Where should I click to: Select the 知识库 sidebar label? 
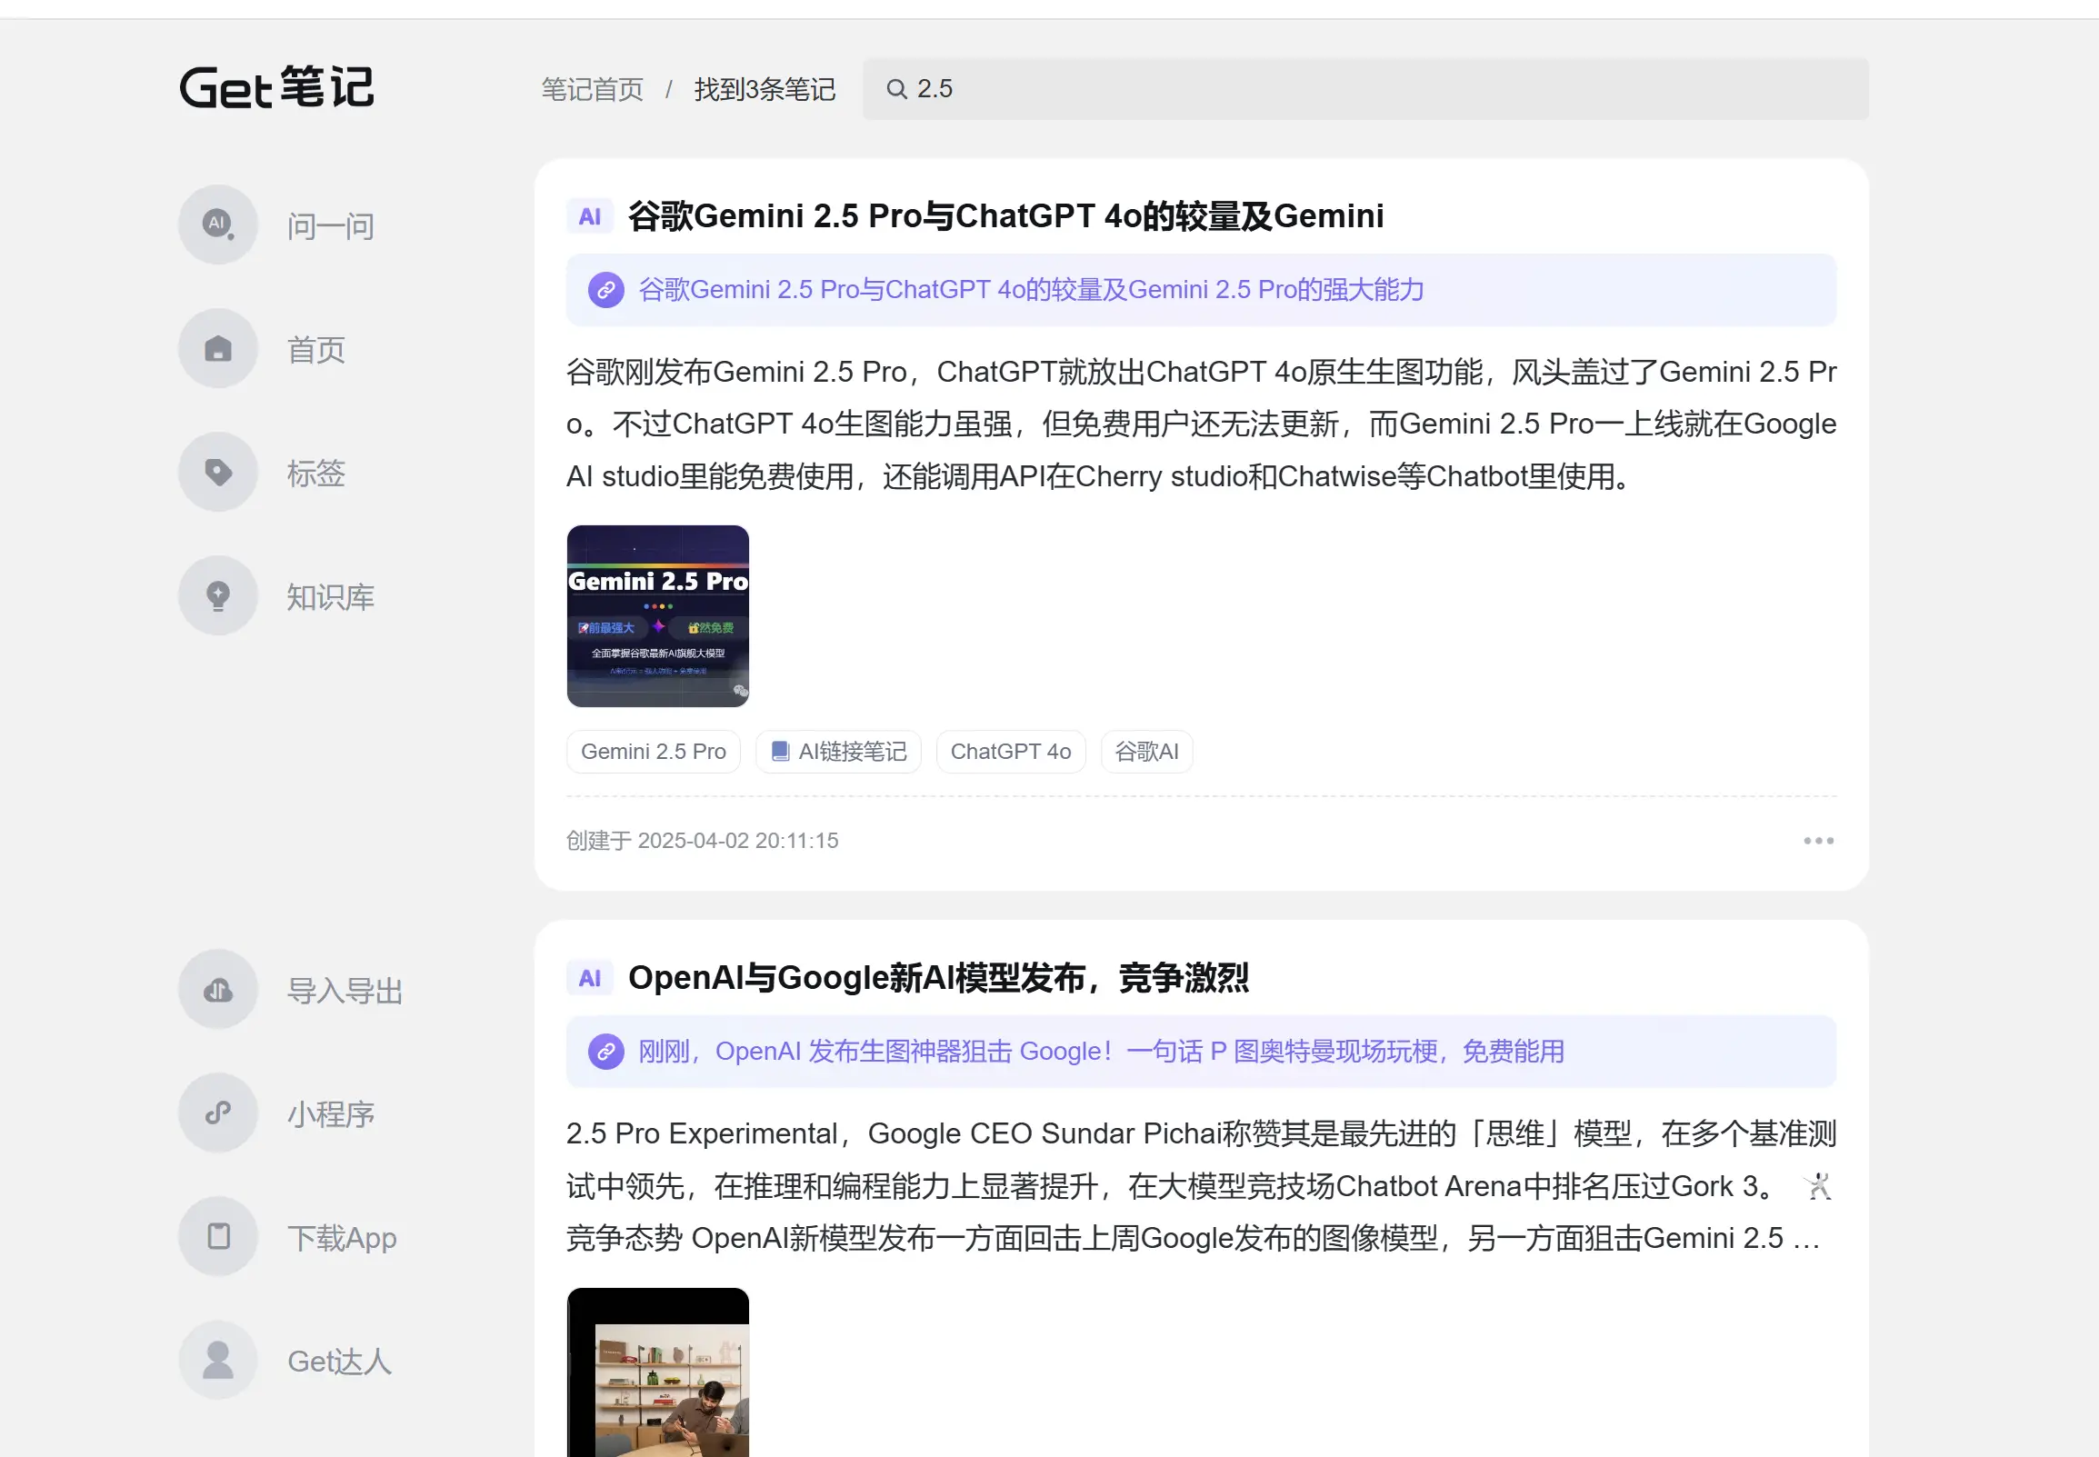(331, 597)
